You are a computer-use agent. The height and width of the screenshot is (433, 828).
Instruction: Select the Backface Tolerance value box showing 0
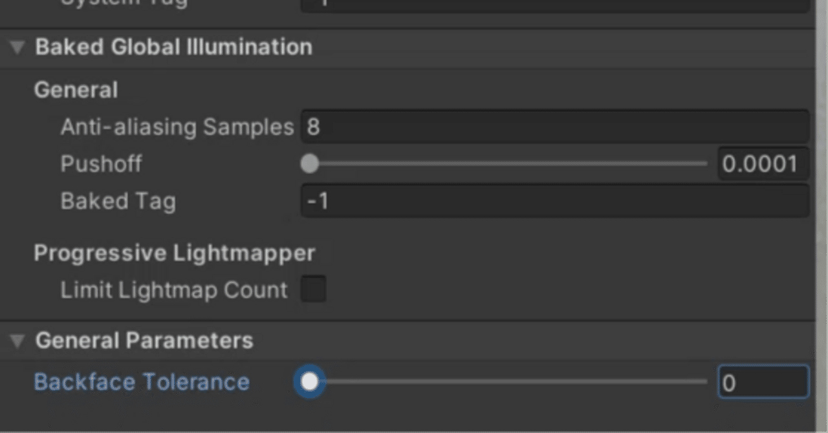762,382
